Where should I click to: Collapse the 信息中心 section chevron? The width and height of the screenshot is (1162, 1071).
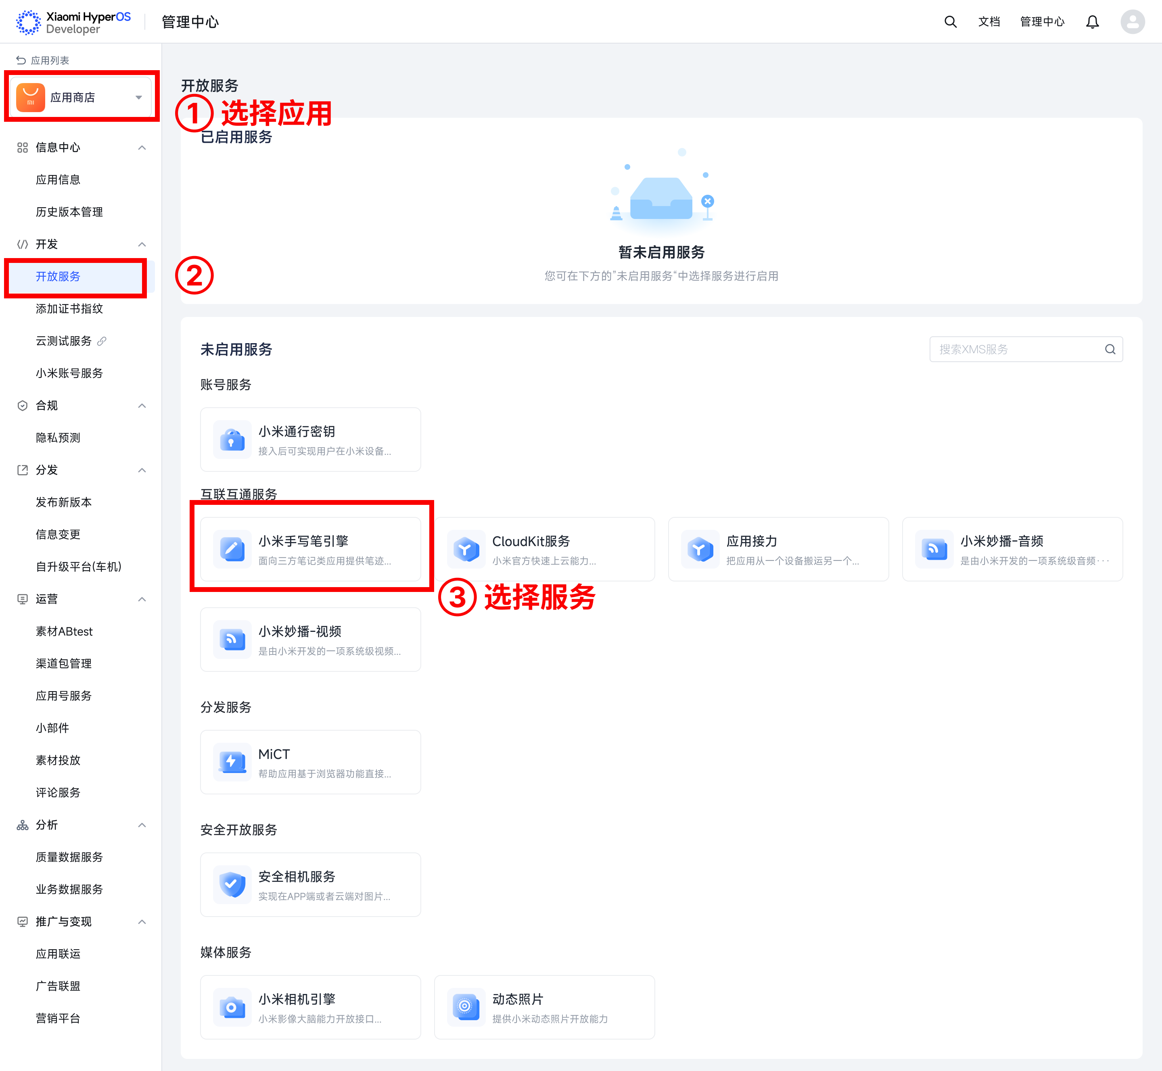coord(142,148)
